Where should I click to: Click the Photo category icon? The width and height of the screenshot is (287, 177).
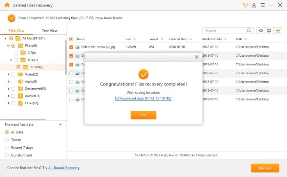[20, 46]
